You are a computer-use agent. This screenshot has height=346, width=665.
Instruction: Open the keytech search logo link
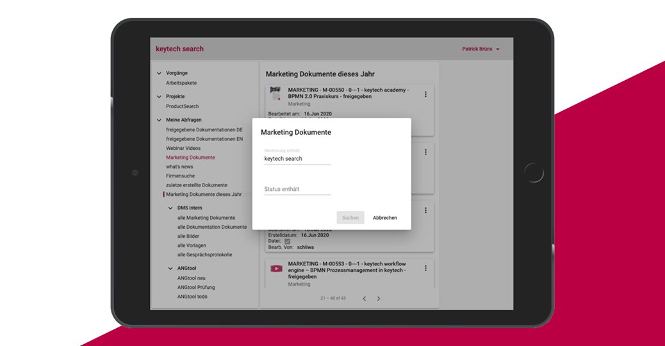click(x=179, y=49)
